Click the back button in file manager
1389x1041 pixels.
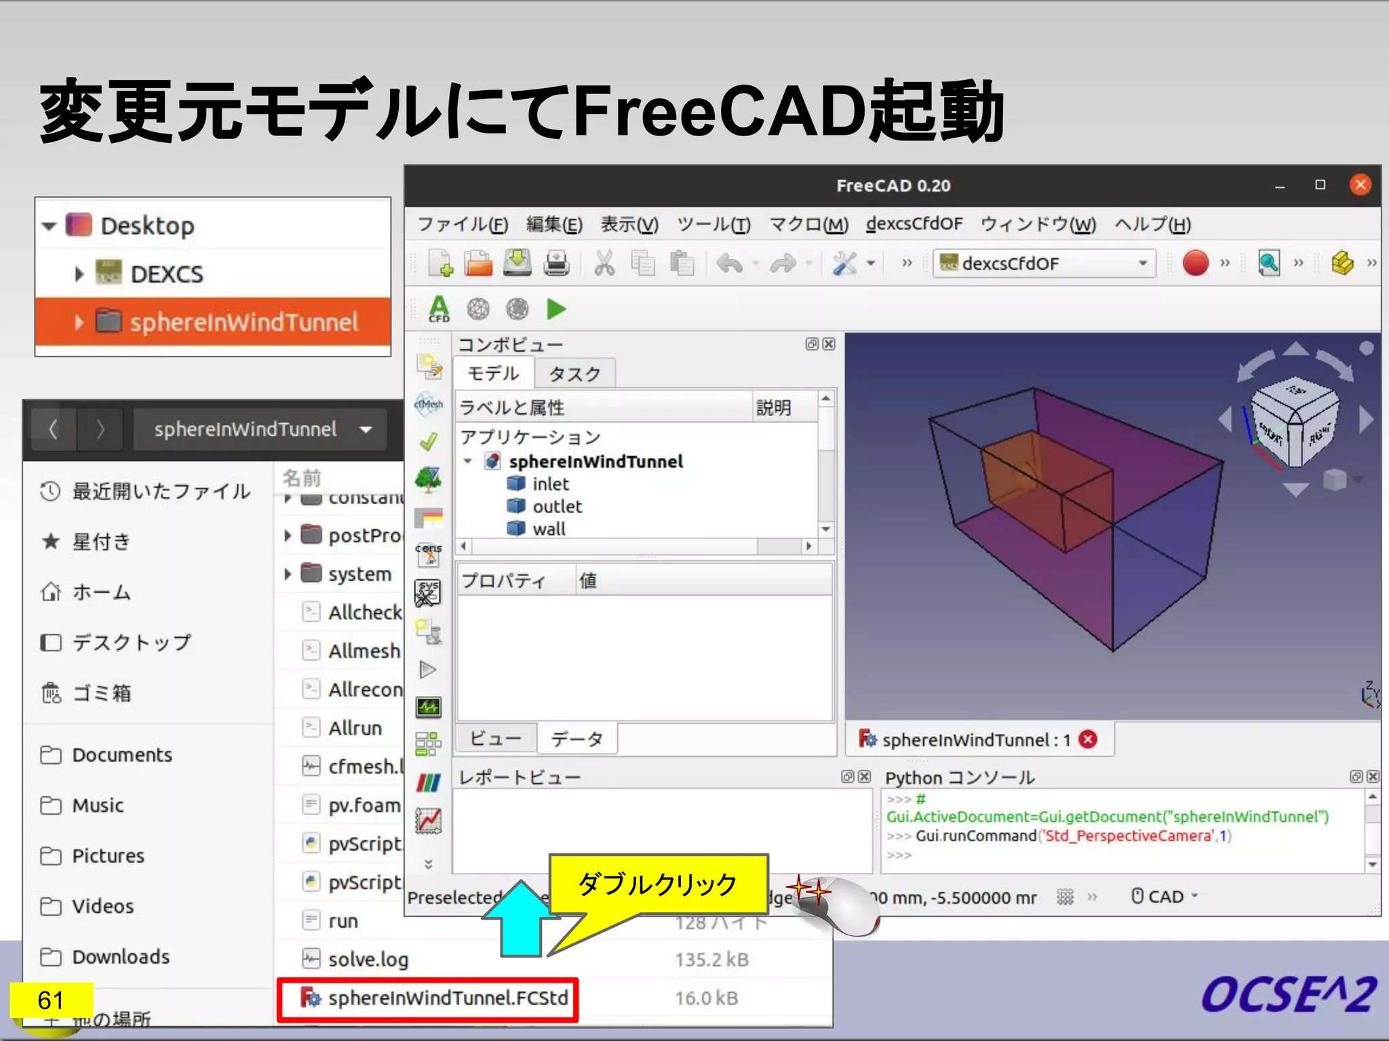pos(53,429)
